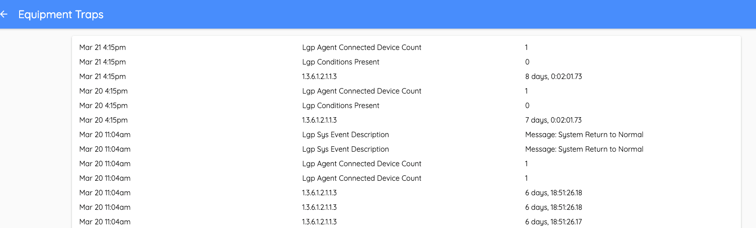
Task: Click OID 1.3.6.1.2.1.1.3 in the 8 days row
Action: [x=319, y=76]
